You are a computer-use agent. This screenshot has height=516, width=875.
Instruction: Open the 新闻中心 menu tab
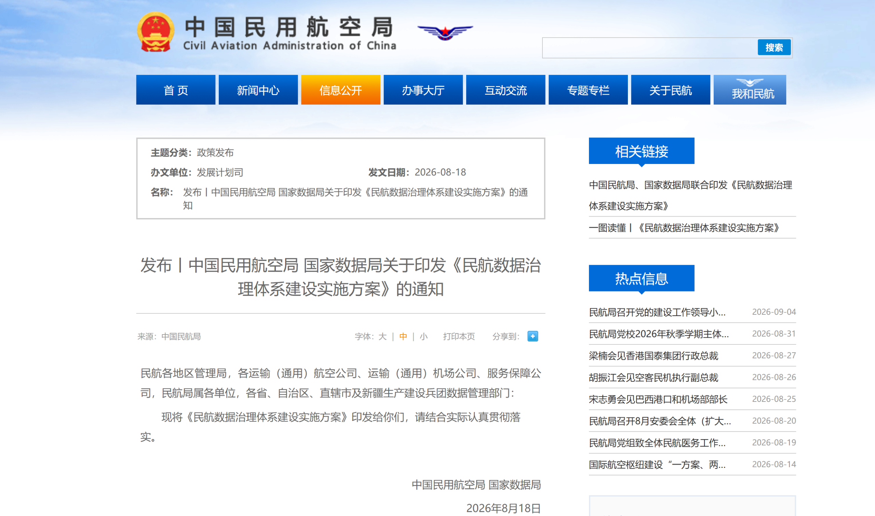(x=258, y=90)
